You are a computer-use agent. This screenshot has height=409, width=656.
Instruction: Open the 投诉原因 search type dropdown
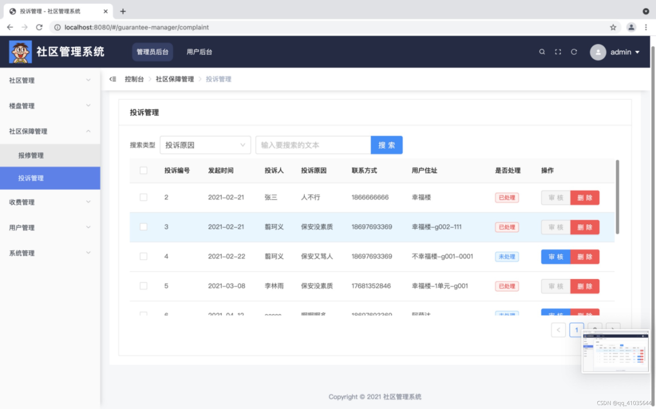(205, 145)
